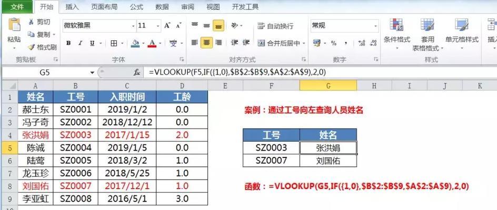Decrease the indent
Screen dimensions: 497x210
click(x=235, y=43)
